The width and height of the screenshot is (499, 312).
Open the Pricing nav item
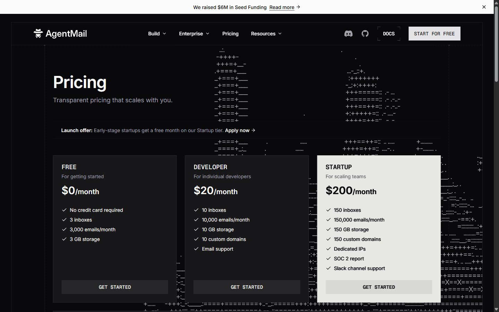(x=230, y=34)
